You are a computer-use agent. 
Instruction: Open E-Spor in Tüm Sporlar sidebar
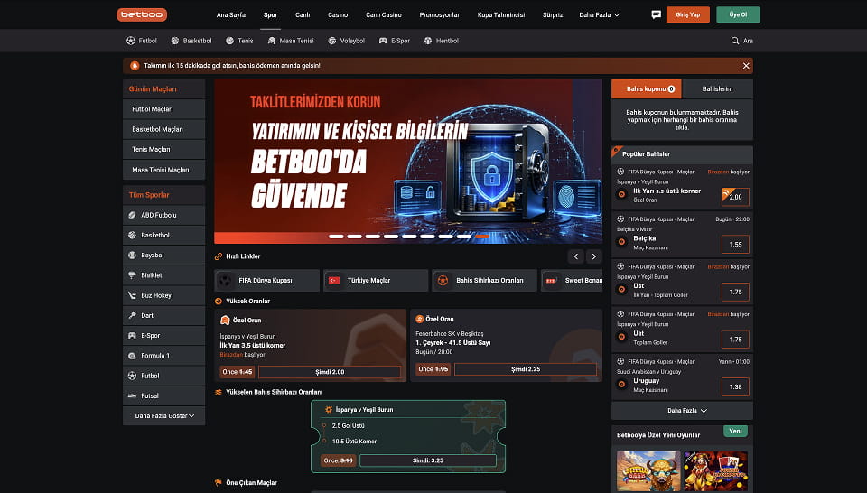[163, 336]
